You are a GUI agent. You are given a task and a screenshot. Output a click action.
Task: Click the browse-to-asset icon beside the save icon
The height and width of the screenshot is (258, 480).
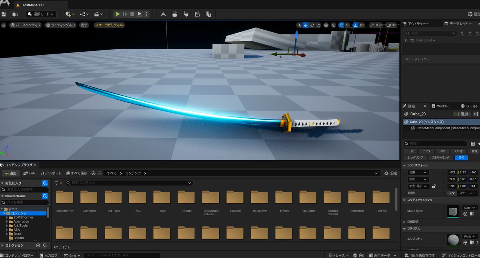click(15, 14)
